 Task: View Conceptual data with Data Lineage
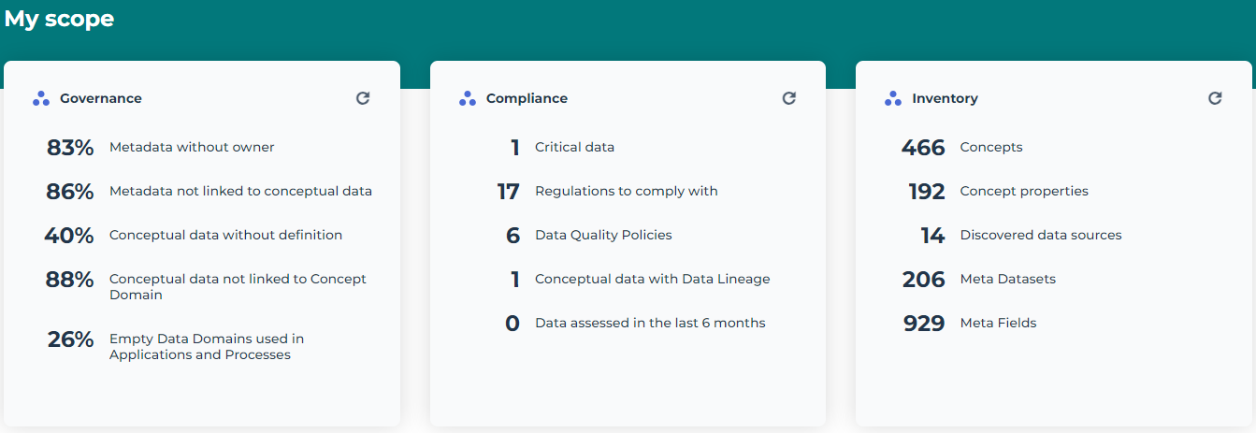[x=652, y=280]
